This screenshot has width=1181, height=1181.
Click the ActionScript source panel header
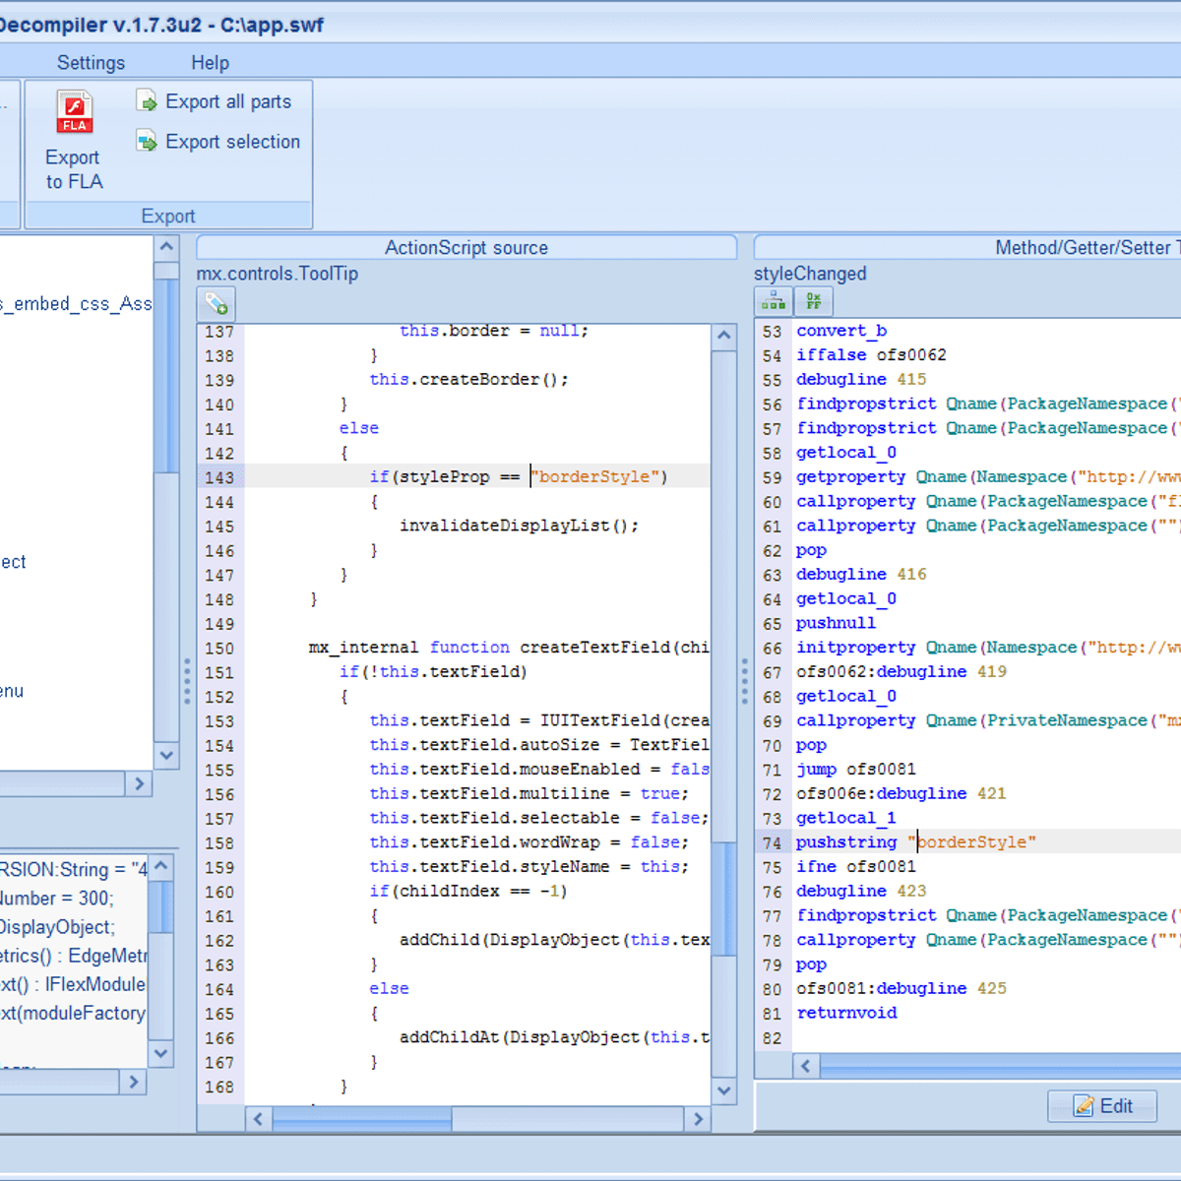(466, 248)
